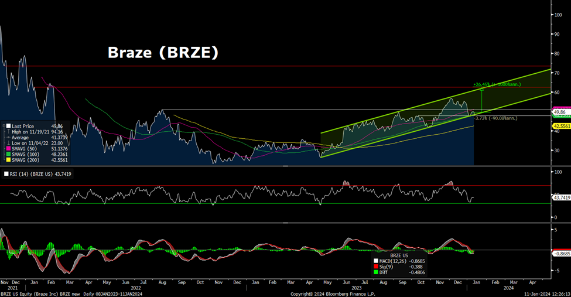The width and height of the screenshot is (571, 297).
Task: Click the Low marker icon in legend
Action: coord(8,143)
